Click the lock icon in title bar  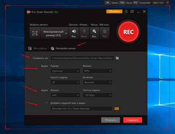coord(126,11)
